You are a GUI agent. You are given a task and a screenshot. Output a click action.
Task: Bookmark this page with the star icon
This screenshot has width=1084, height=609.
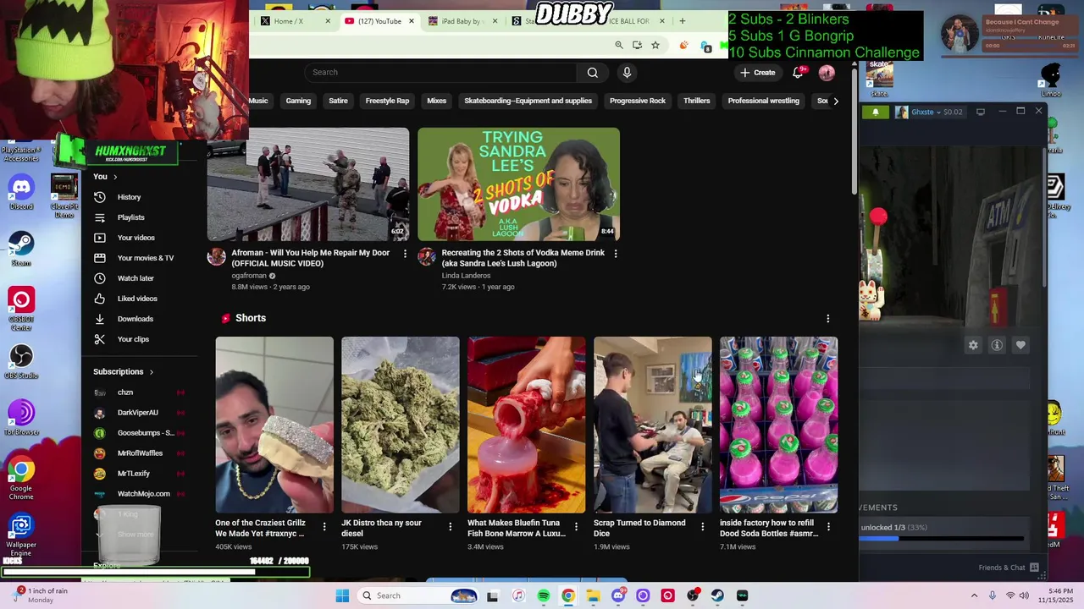[x=655, y=45]
